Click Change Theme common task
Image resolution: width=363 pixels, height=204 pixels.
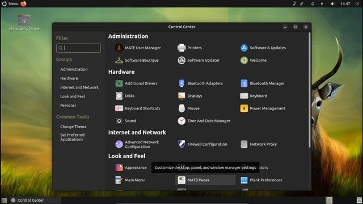click(x=73, y=126)
